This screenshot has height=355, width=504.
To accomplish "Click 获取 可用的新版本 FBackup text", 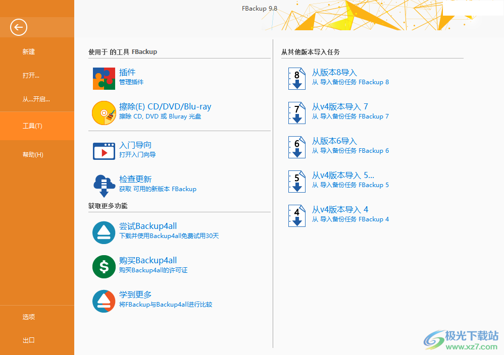I will coord(158,189).
